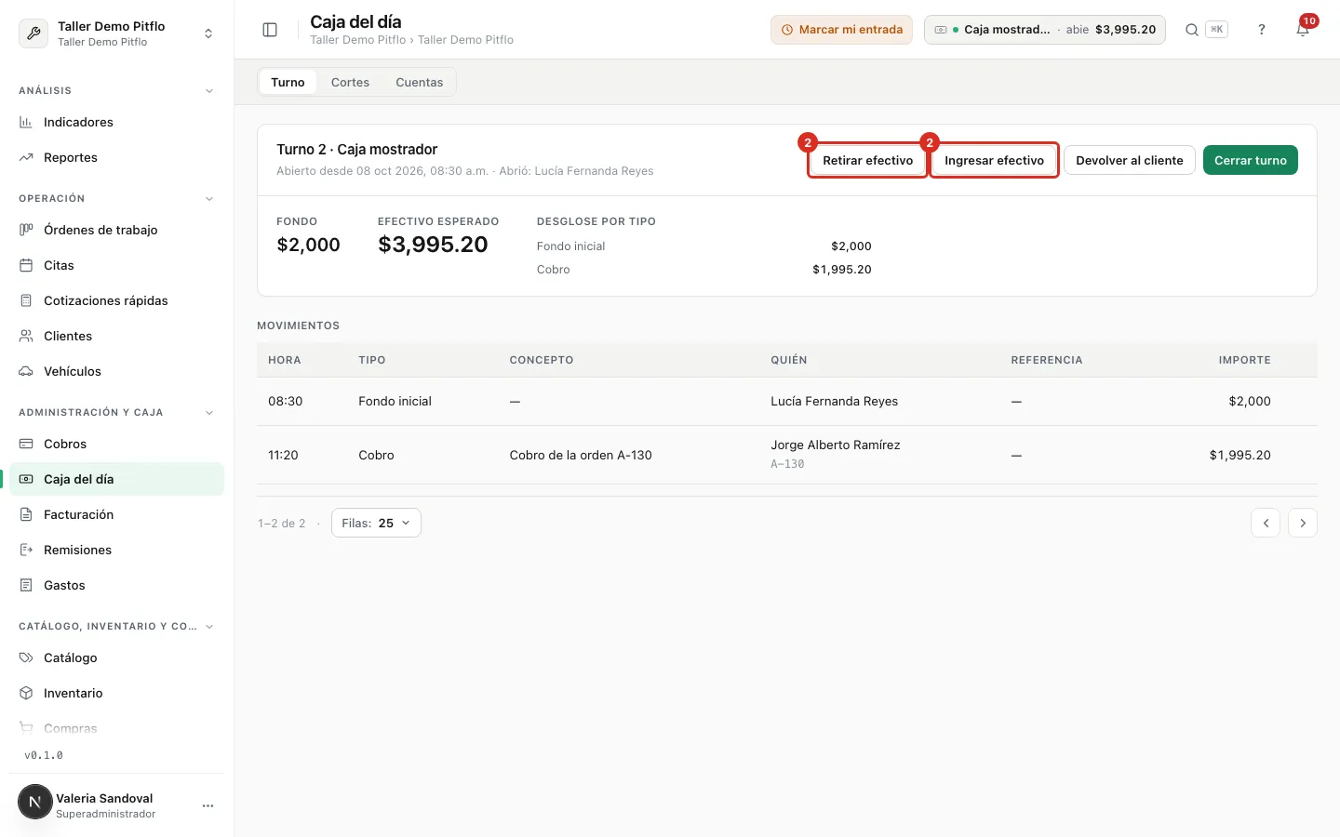Viewport: 1340px width, 837px height.
Task: Open the Caja mostrador status pill
Action: pyautogui.click(x=1045, y=30)
